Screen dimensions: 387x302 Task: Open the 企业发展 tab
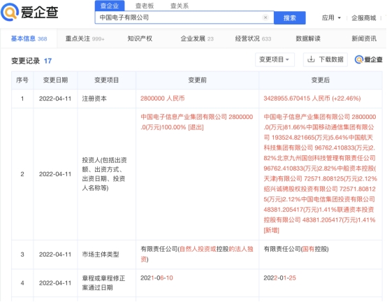(197, 38)
